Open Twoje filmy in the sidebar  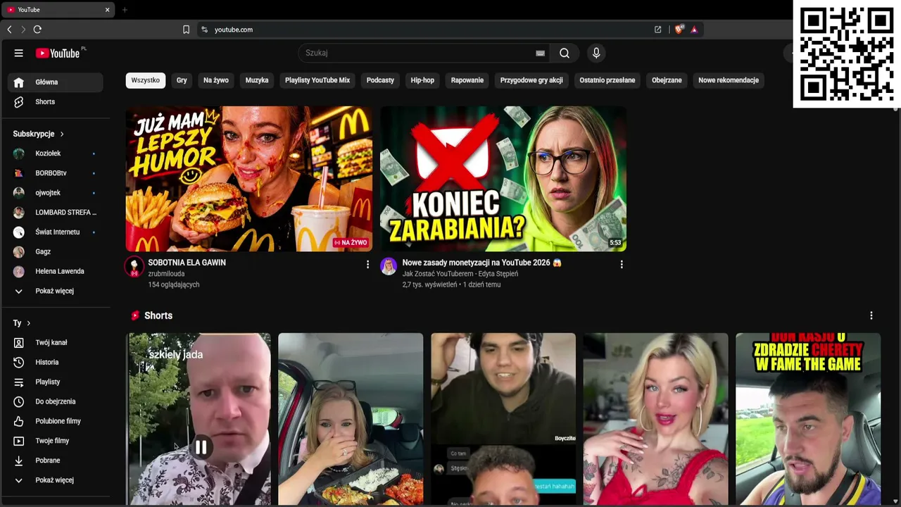(x=56, y=442)
